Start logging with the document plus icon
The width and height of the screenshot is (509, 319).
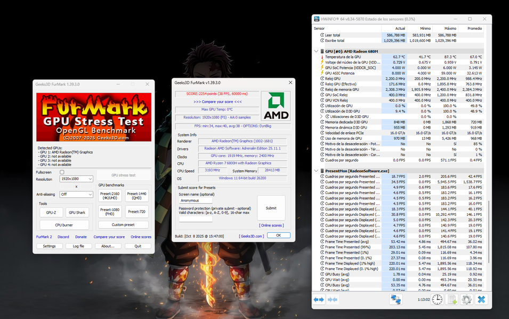(452, 300)
